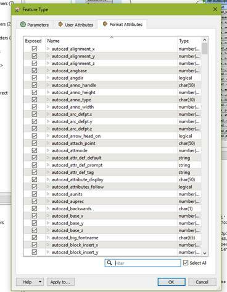Expand the autocad_anno_width row arrow

tap(48, 107)
